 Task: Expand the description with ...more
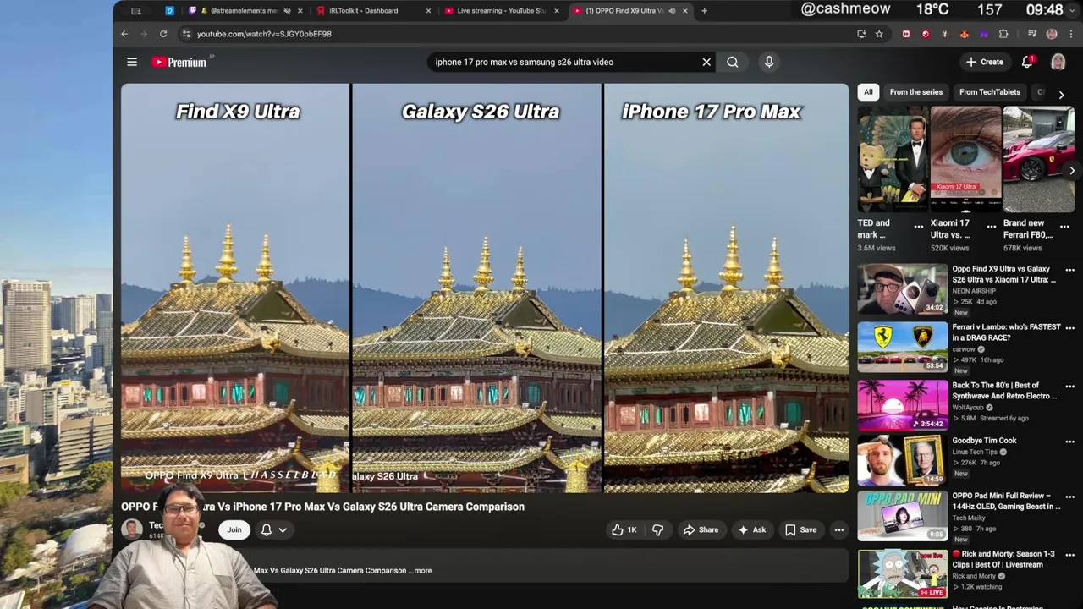tap(421, 570)
